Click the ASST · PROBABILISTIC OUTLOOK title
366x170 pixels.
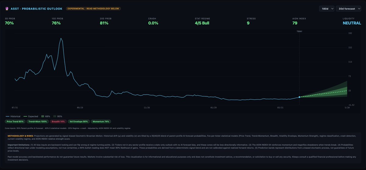point(36,9)
